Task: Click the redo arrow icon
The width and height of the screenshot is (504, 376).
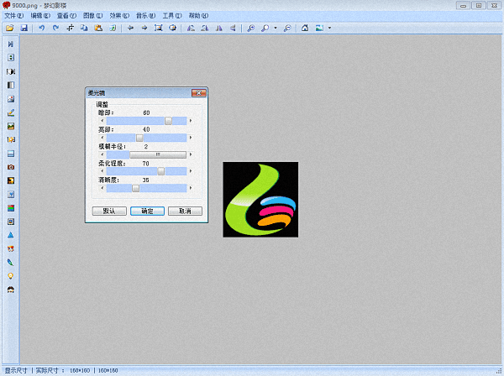Action: click(x=56, y=28)
